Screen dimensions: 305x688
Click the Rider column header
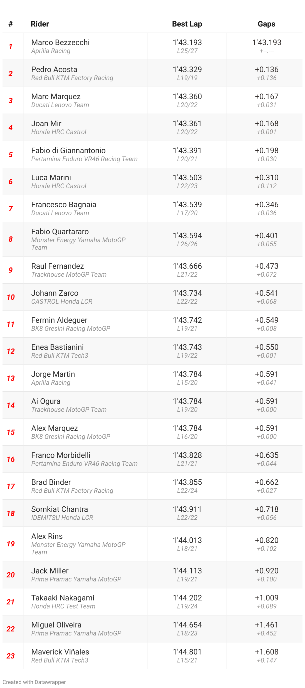tap(40, 24)
